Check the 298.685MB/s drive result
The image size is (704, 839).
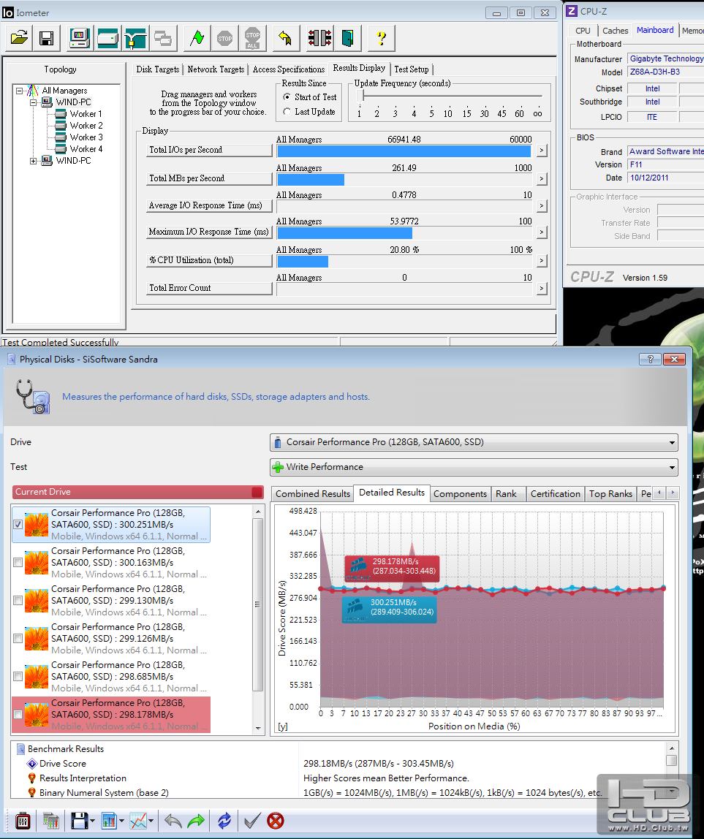tap(18, 676)
